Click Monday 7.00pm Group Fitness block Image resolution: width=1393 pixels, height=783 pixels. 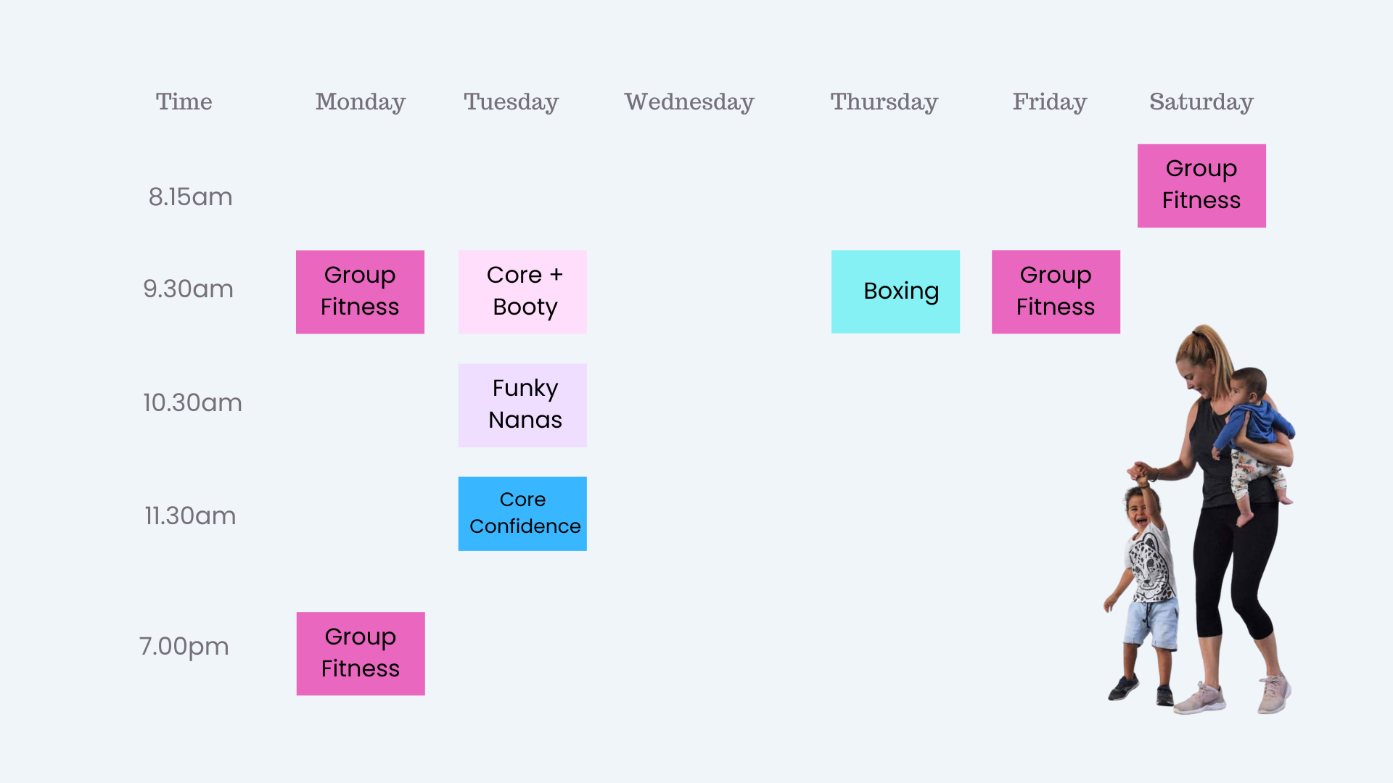click(361, 653)
